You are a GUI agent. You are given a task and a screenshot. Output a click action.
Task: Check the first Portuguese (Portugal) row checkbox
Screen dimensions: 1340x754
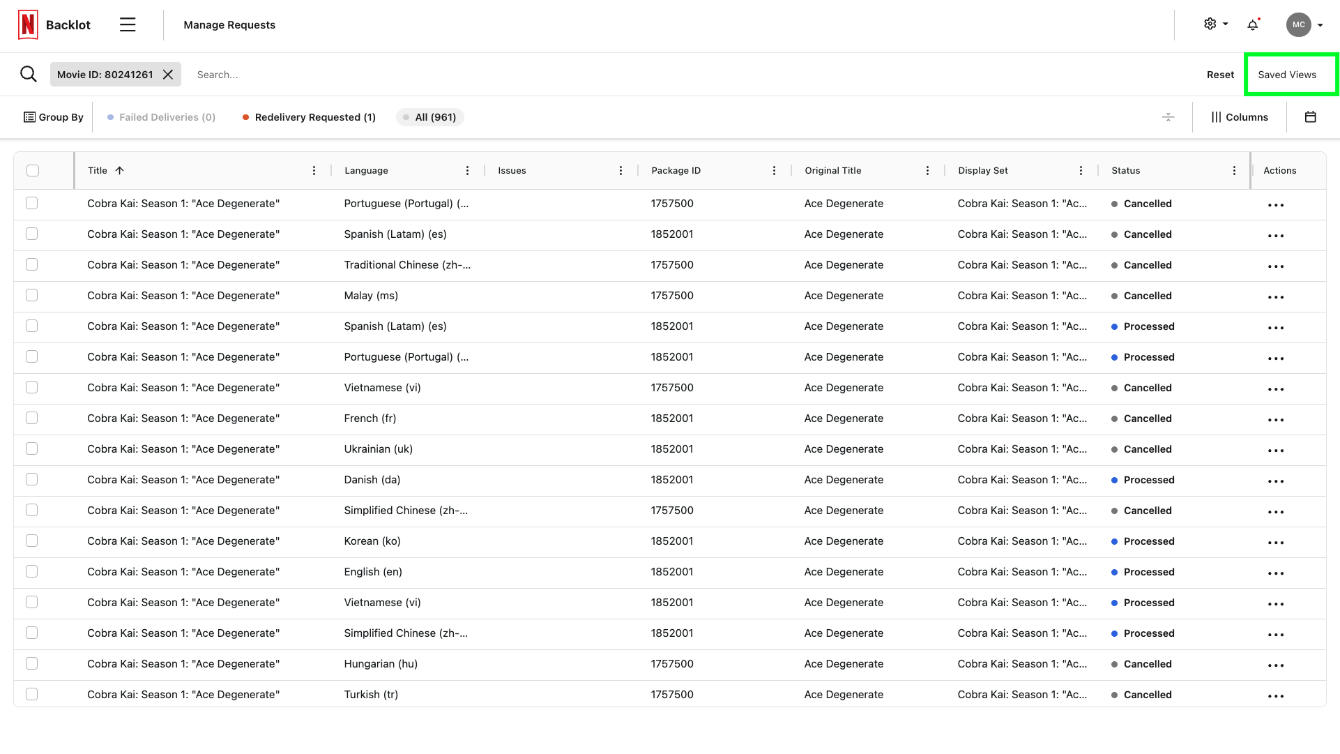click(x=31, y=203)
